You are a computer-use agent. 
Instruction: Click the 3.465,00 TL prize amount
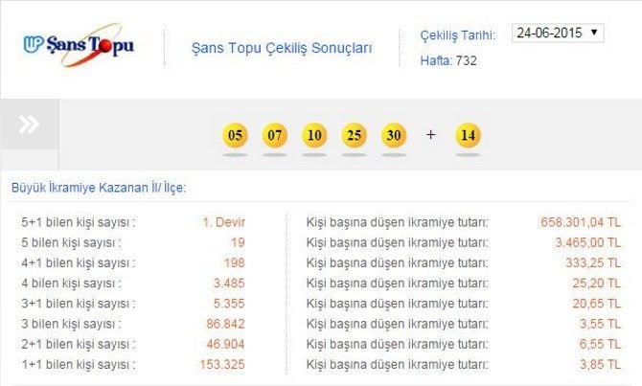[x=592, y=242]
